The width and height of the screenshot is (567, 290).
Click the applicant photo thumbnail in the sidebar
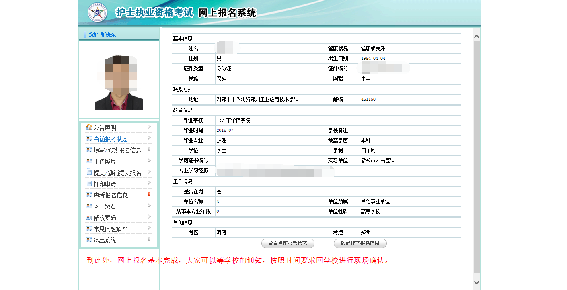pyautogui.click(x=119, y=82)
